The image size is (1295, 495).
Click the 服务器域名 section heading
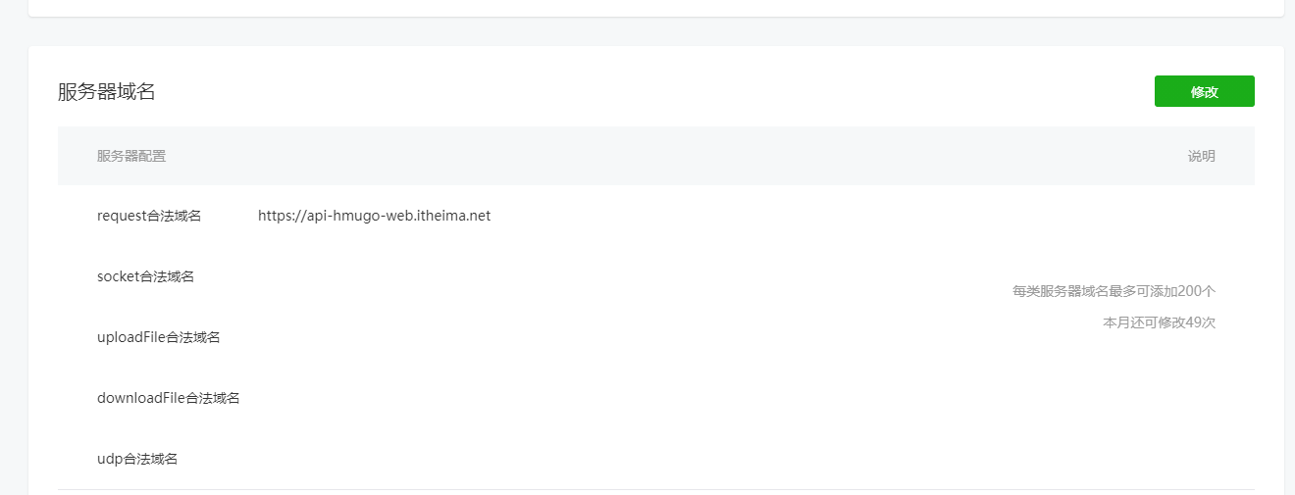[x=106, y=92]
